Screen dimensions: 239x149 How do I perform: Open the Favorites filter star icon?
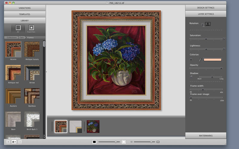pos(31,28)
